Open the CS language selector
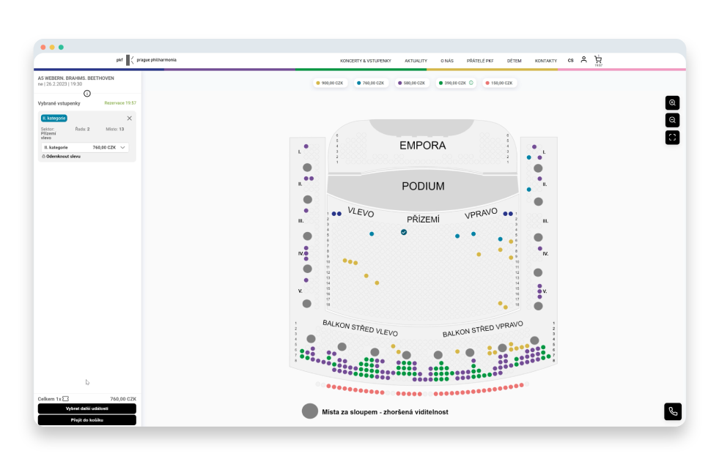Image resolution: width=719 pixels, height=467 pixels. pos(570,61)
